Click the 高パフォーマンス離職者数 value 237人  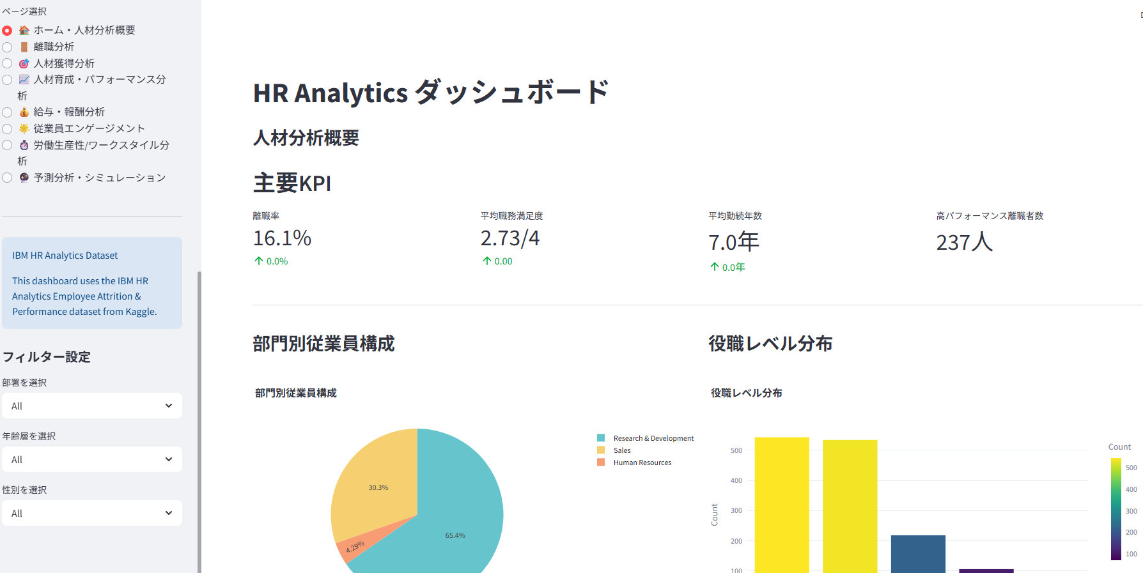[x=965, y=242]
